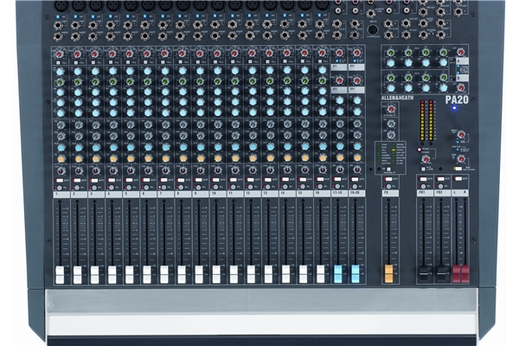This screenshot has width=519, height=346.
Task: Engage PFL button on channel 14
Action: click(x=285, y=187)
